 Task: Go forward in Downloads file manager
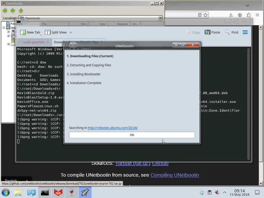tap(13, 10)
